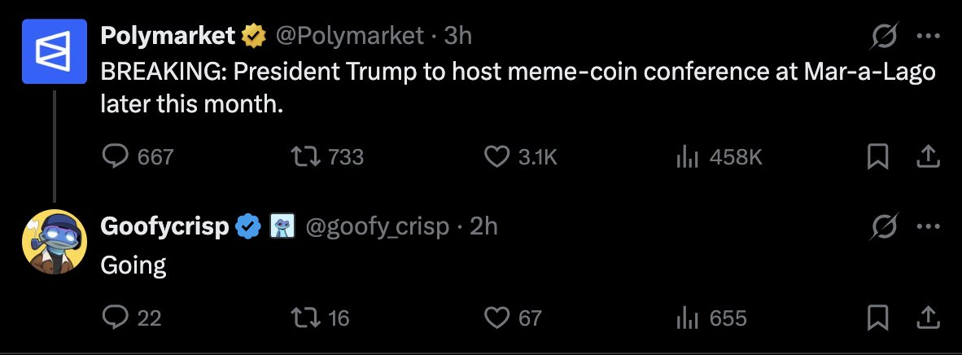Screen dimensions: 962x355
Task: Bookmark Goofycrisp's reply
Action: [x=877, y=317]
